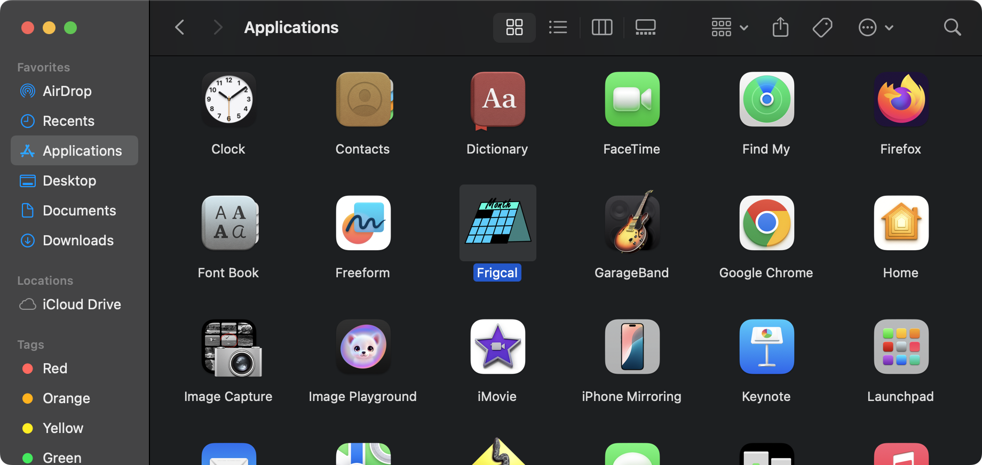Open iCloud Drive in the sidebar
The image size is (982, 465).
pyautogui.click(x=74, y=304)
